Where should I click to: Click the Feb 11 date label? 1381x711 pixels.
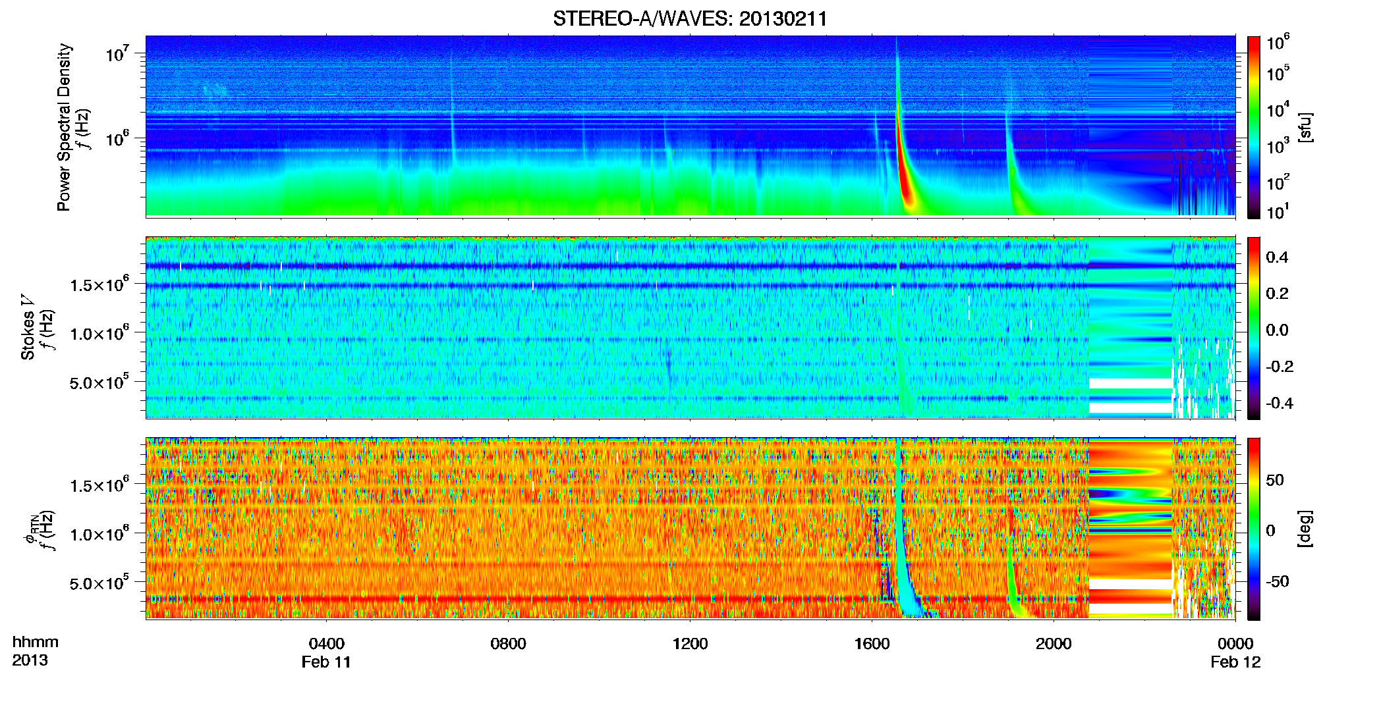[326, 662]
